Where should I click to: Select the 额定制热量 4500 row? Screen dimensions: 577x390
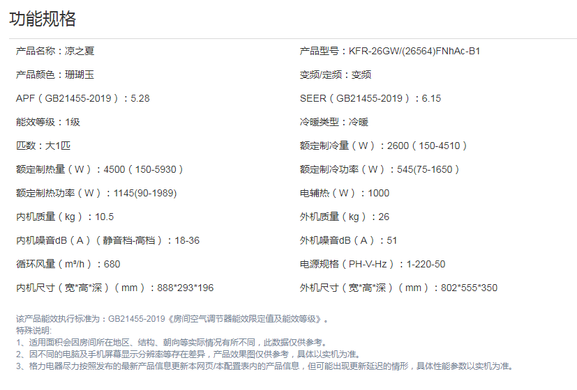(x=100, y=169)
